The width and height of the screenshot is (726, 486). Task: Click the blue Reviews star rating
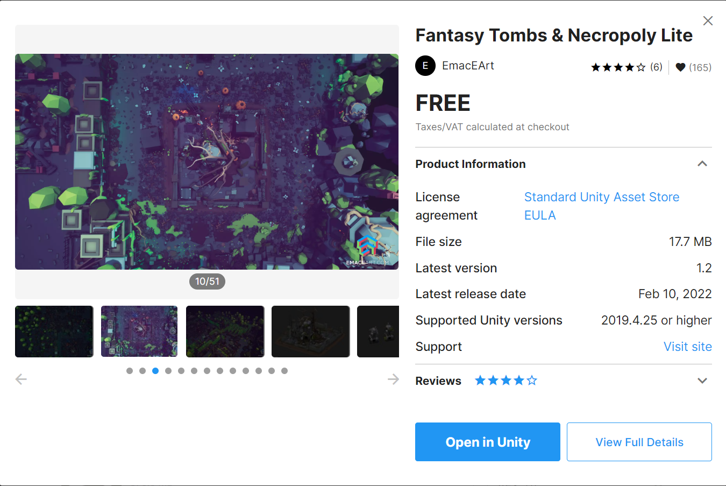[x=506, y=381]
